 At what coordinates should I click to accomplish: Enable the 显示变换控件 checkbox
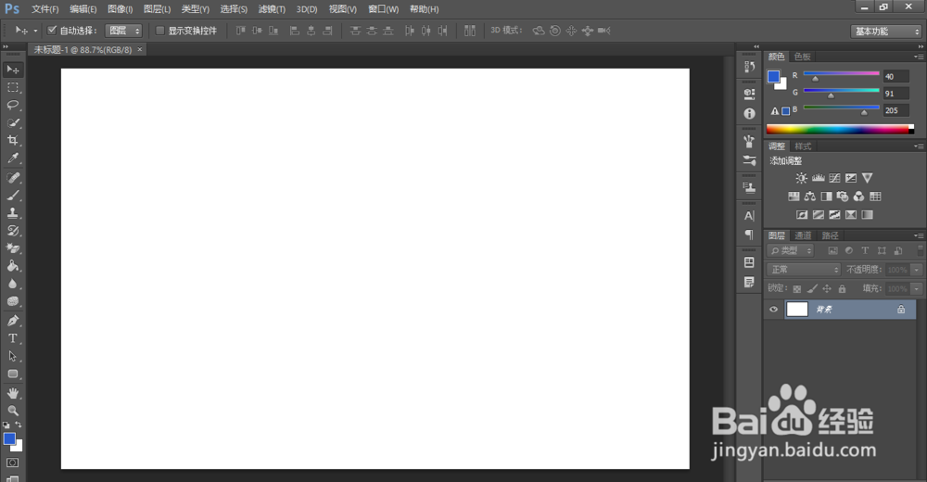click(159, 31)
